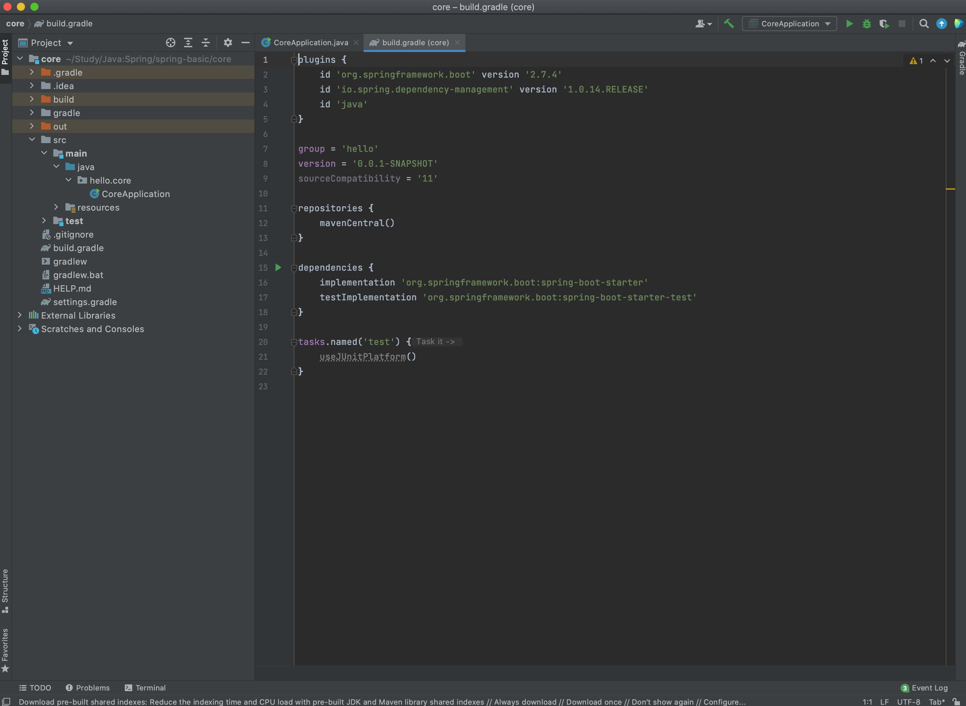The width and height of the screenshot is (966, 706).
Task: Open the TODO tool window
Action: tap(35, 688)
